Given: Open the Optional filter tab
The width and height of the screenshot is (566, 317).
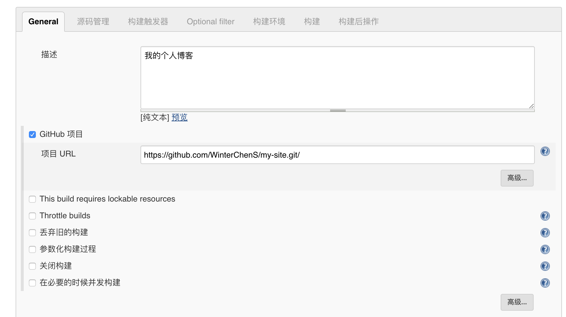Looking at the screenshot, I should [x=210, y=22].
